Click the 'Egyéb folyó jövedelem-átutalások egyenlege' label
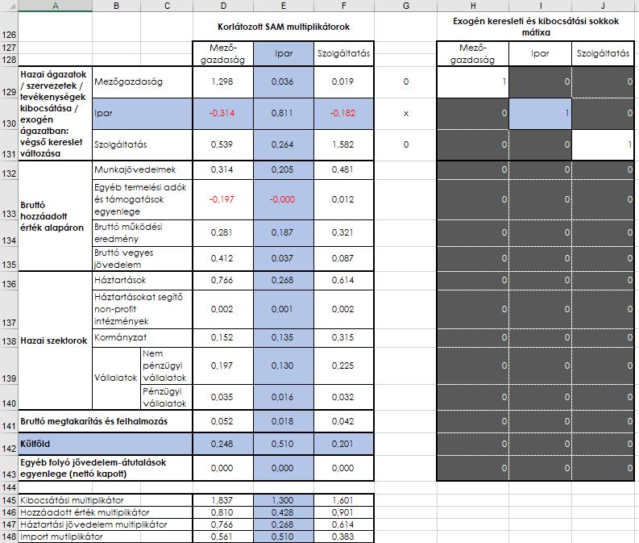This screenshot has width=639, height=543. pos(105,468)
